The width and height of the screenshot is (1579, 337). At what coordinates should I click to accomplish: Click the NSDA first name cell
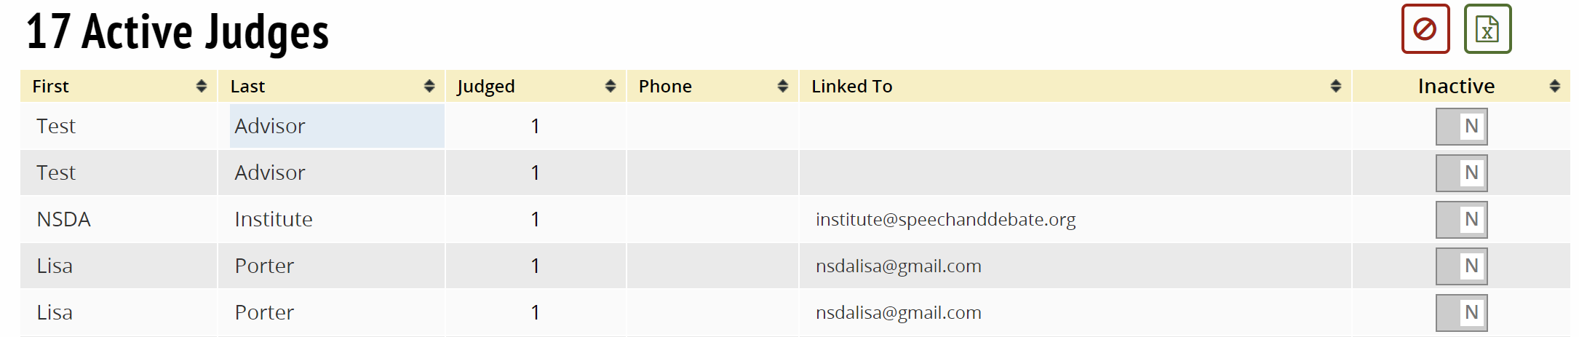tap(64, 220)
